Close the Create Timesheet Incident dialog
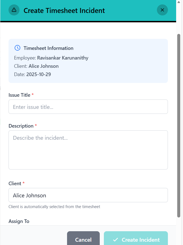This screenshot has height=245, width=183. [162, 10]
